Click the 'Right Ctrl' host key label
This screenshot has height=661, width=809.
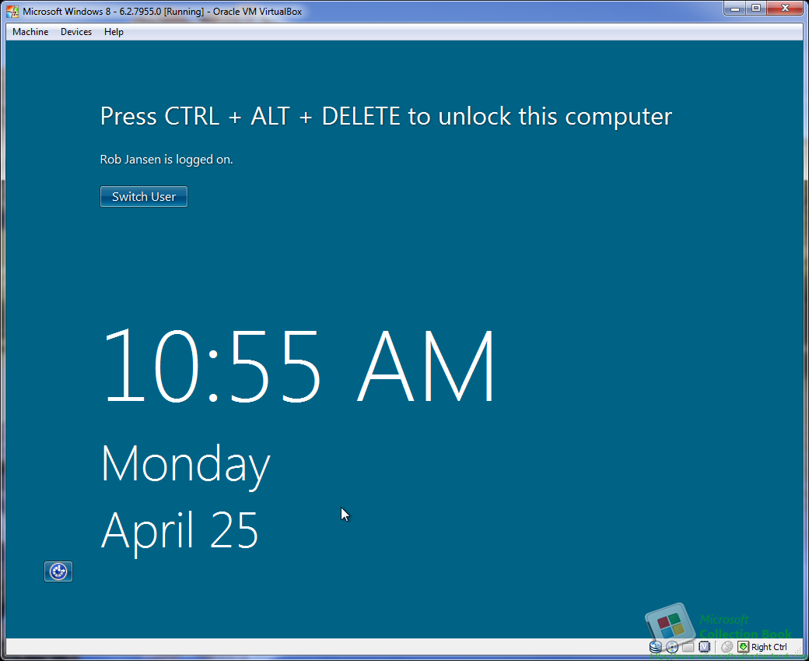click(769, 647)
